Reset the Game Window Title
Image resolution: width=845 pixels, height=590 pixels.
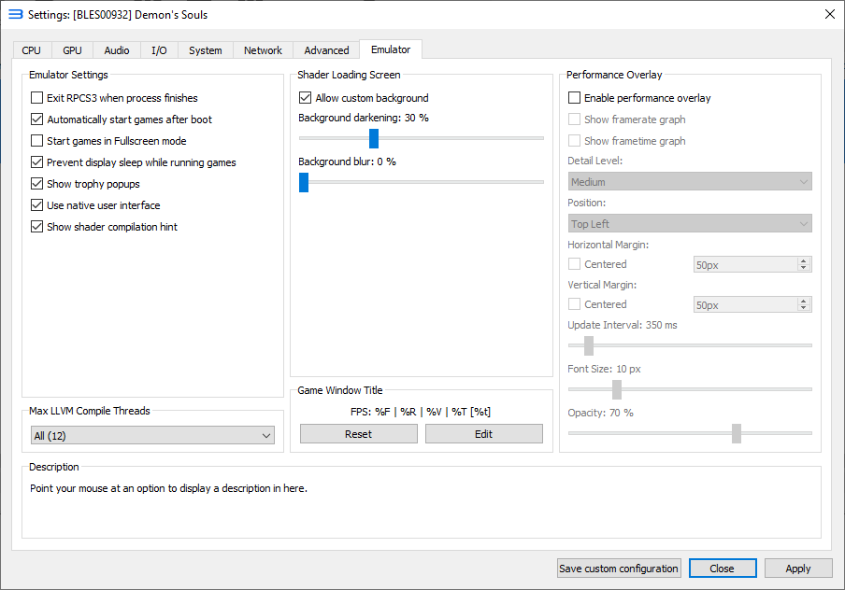point(358,434)
